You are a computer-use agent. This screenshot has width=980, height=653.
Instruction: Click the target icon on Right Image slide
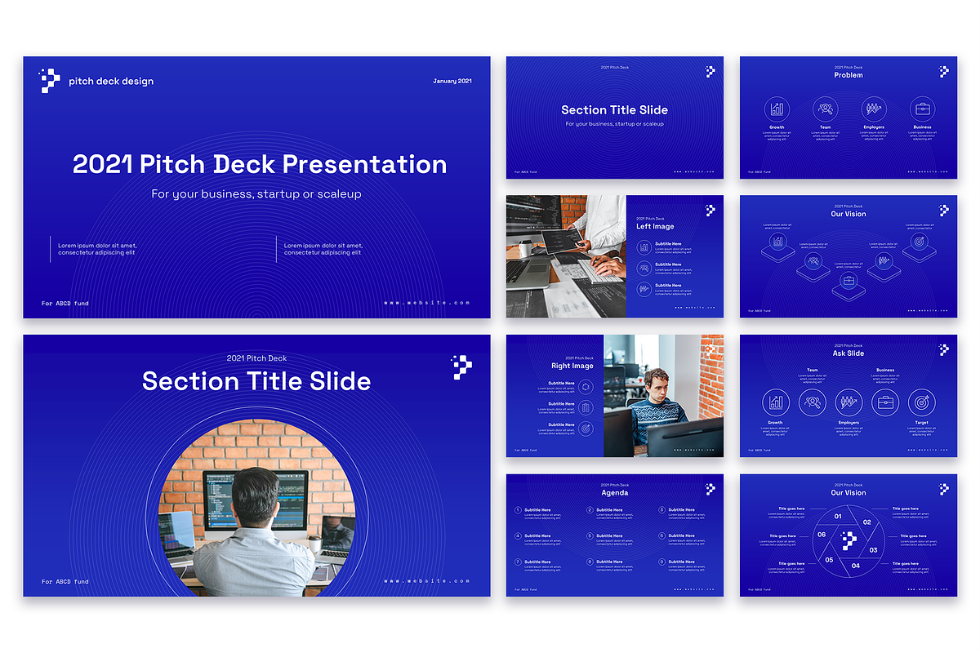pos(586,429)
